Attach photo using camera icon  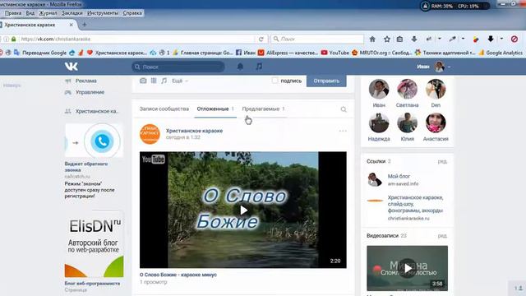point(143,81)
